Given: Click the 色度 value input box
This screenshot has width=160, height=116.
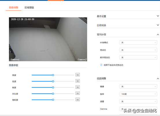Looking at the screenshot, I should [78, 81].
